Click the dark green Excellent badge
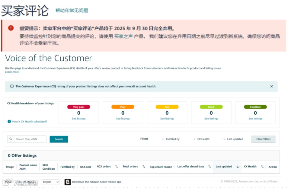Screen dimensions: 288x188 pyautogui.click(x=255, y=107)
